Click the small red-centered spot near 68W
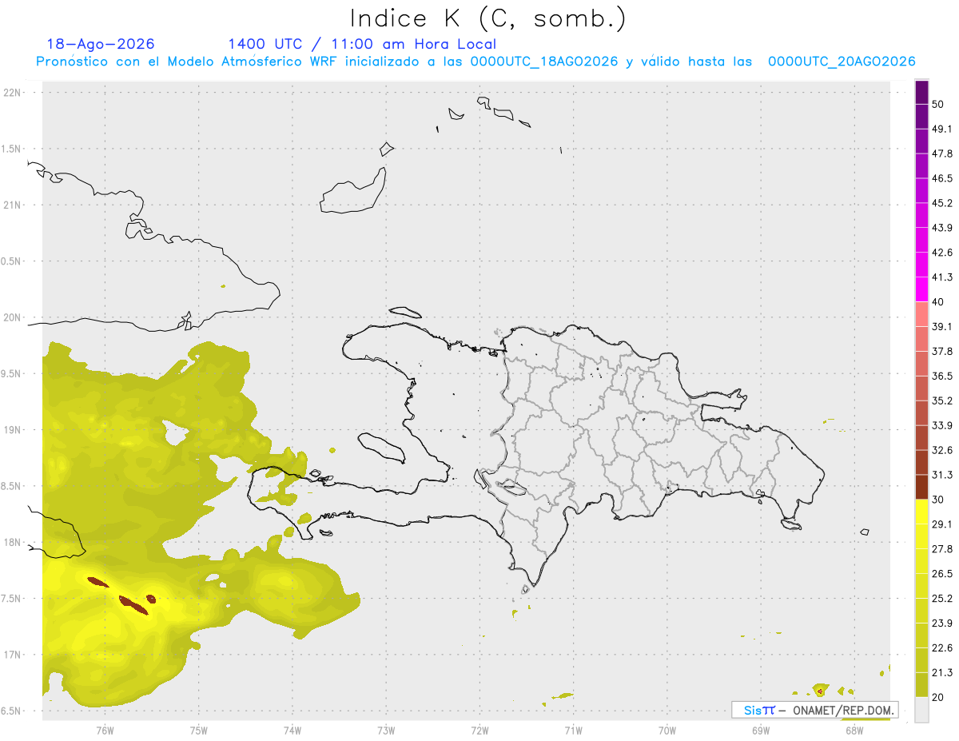959x741 pixels. tap(820, 691)
